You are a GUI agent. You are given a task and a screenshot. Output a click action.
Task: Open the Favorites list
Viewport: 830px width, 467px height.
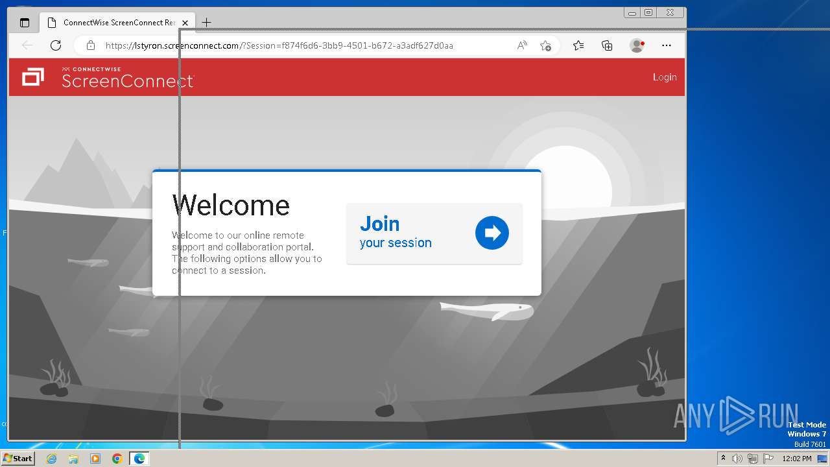coord(578,45)
